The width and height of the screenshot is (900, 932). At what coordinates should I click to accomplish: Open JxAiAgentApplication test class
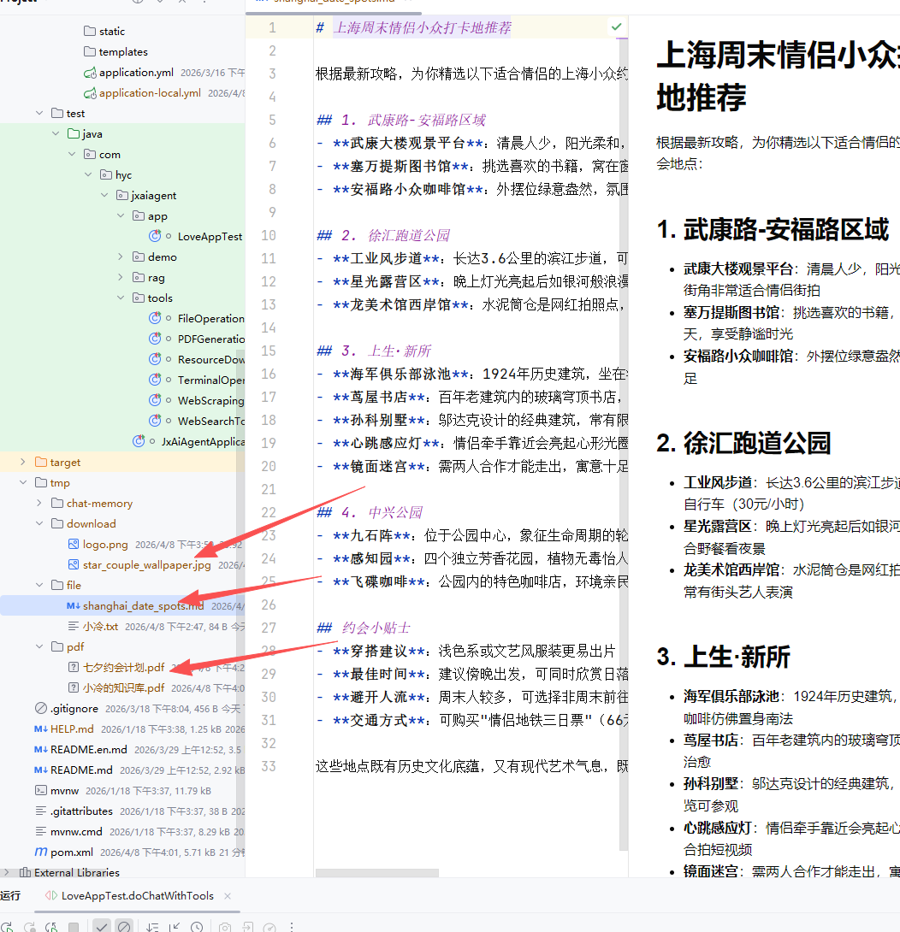[x=202, y=441]
